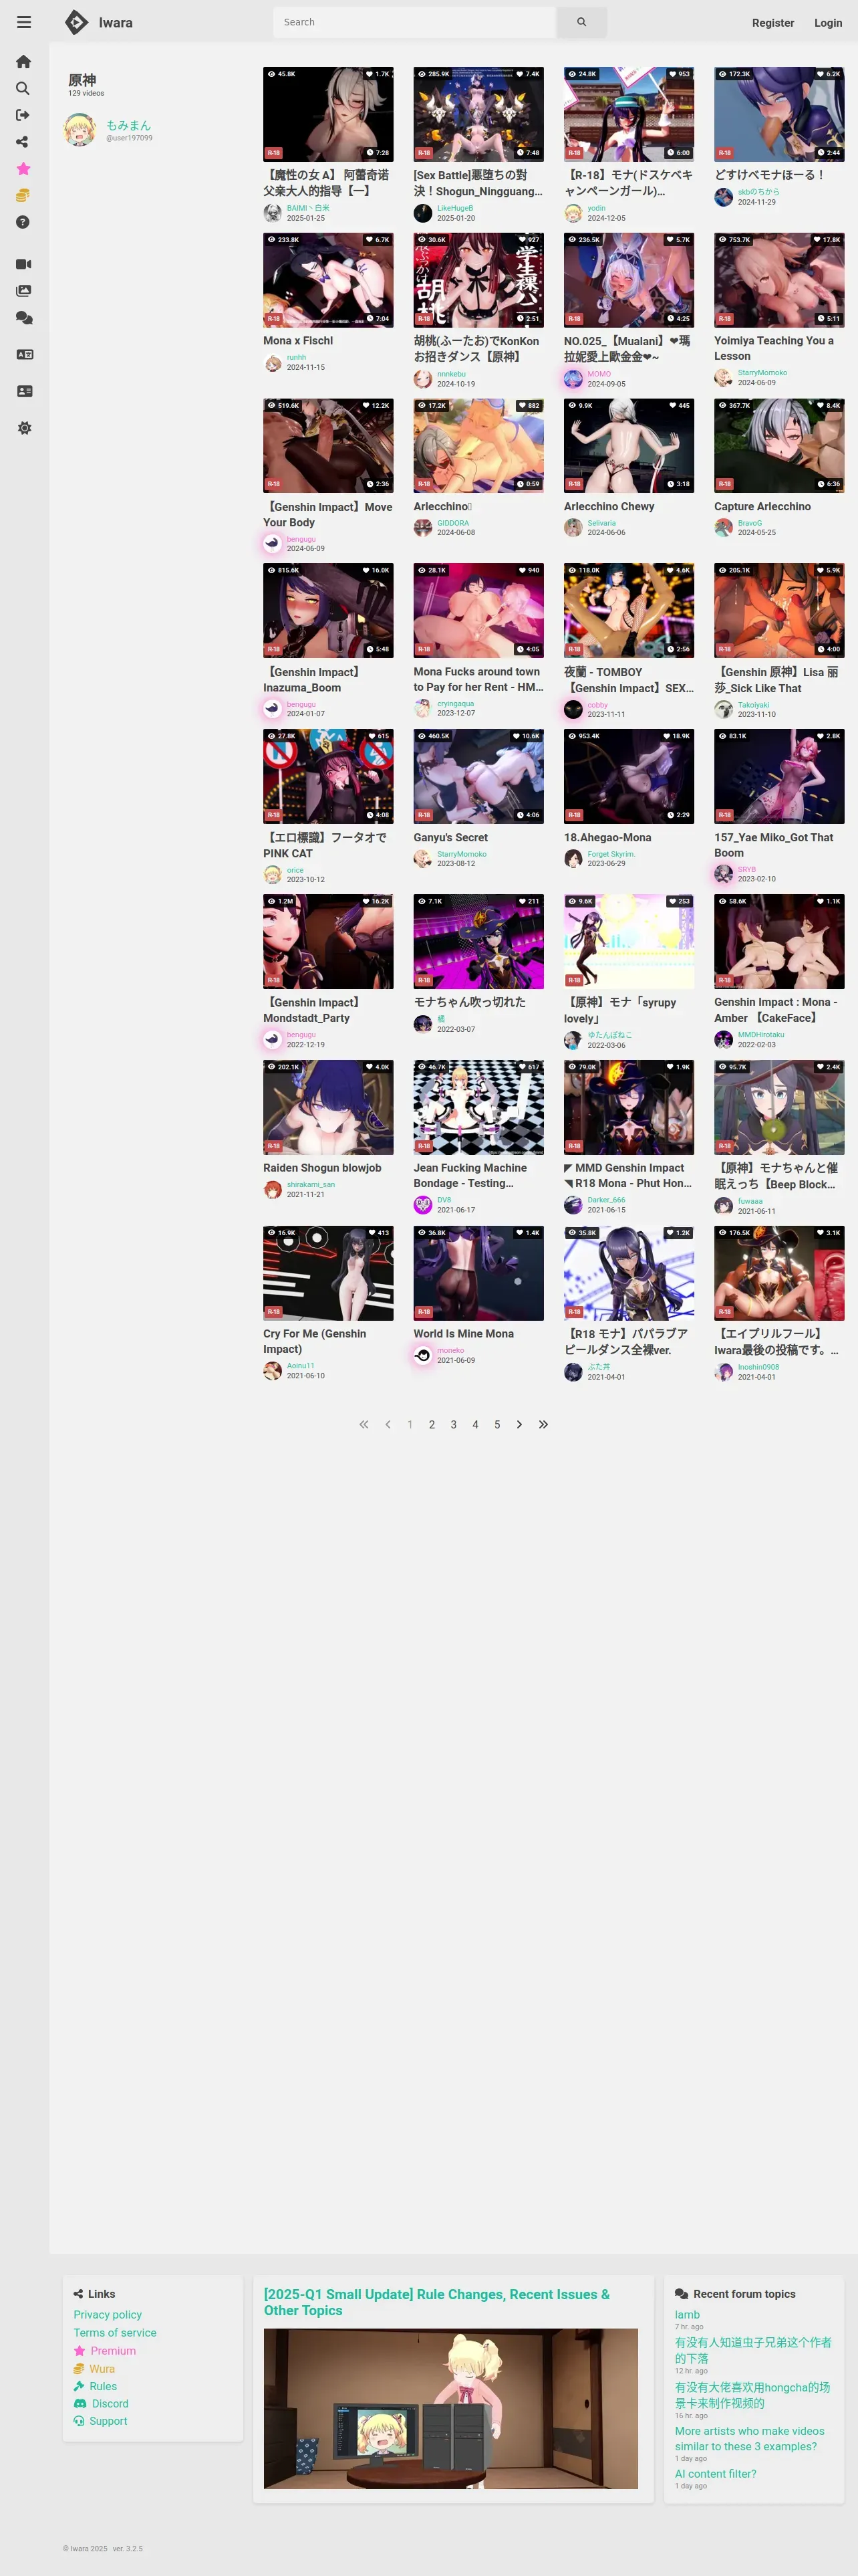Open the 2025-Q1 Small Update announcement title
Viewport: 858px width, 2576px height.
[436, 2302]
